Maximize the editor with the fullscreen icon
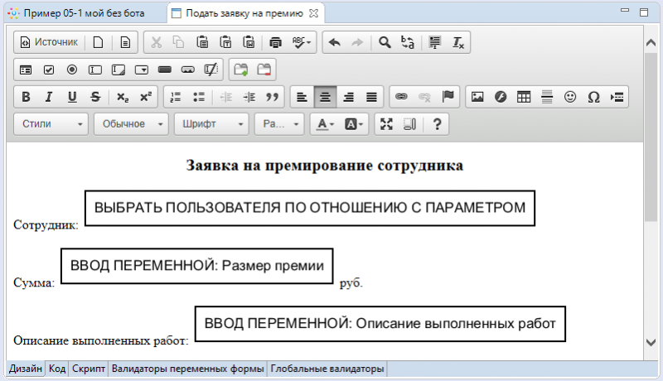The image size is (663, 381). click(x=385, y=124)
